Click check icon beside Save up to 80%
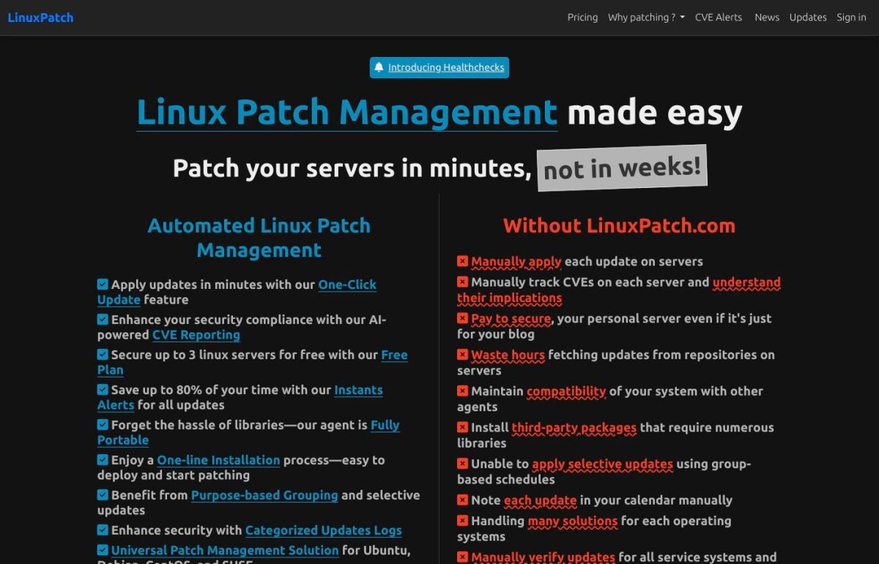The height and width of the screenshot is (564, 879). tap(103, 389)
